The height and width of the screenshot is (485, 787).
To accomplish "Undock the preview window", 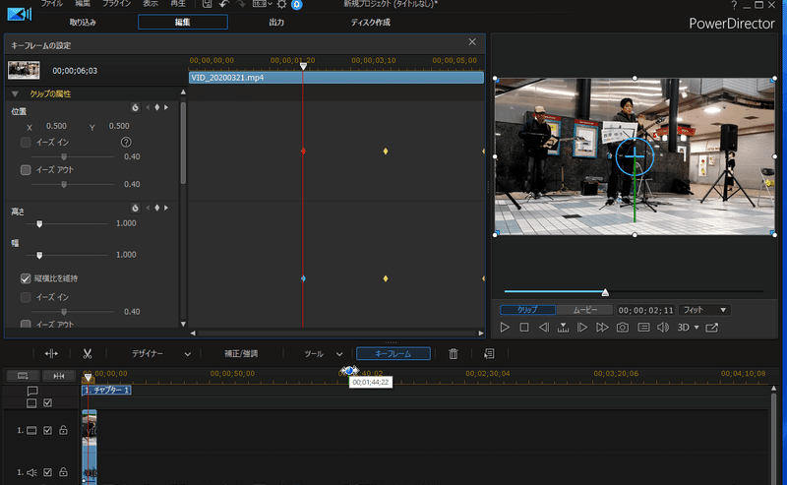I will 711,328.
